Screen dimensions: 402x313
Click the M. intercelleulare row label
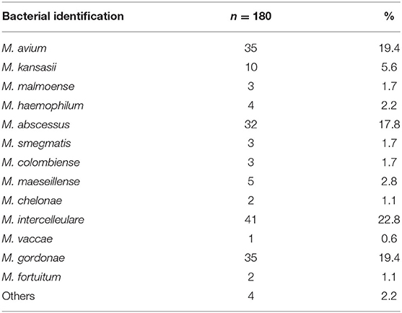(x=43, y=220)
